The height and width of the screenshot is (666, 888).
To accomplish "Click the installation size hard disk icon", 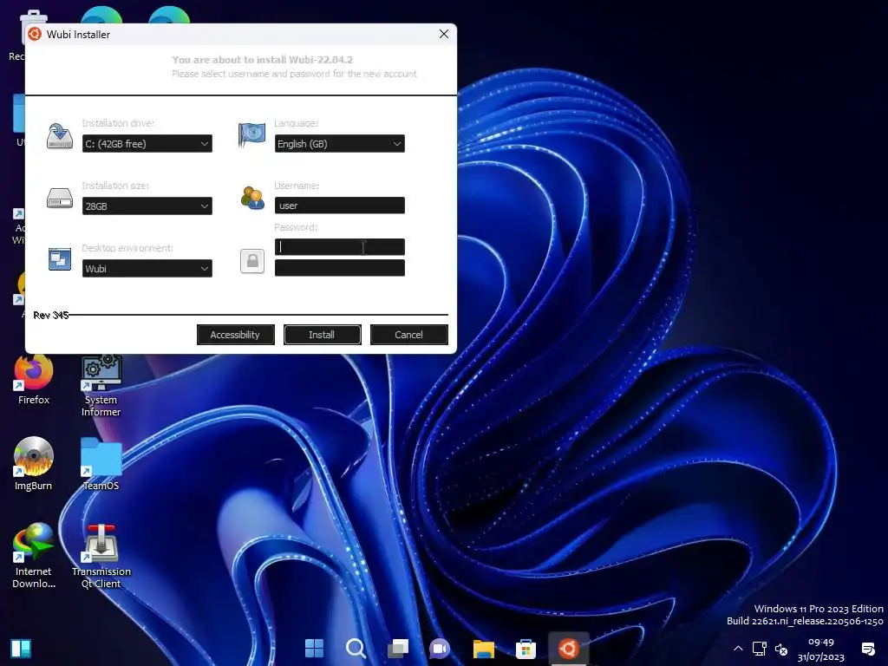I will (x=60, y=199).
